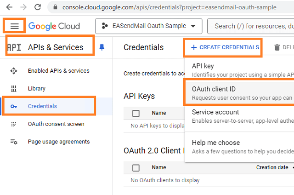Screen dimensions: 294x195
Task: View site security lock info
Action: click(55, 7)
